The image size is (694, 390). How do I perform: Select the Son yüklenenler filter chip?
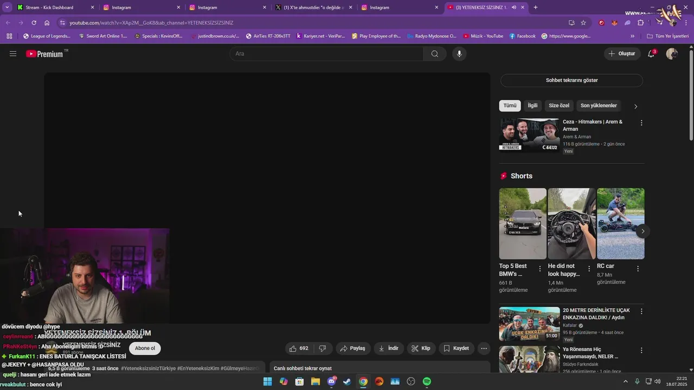click(599, 106)
